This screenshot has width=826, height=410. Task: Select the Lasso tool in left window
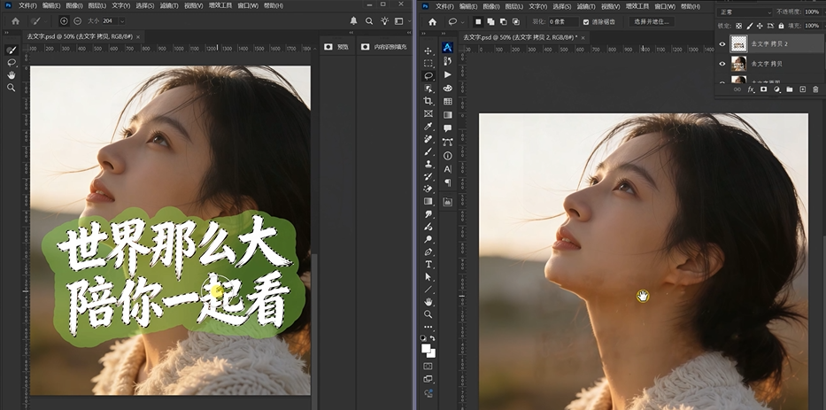(x=11, y=63)
